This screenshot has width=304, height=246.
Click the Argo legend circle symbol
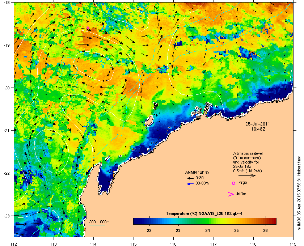[234, 183]
